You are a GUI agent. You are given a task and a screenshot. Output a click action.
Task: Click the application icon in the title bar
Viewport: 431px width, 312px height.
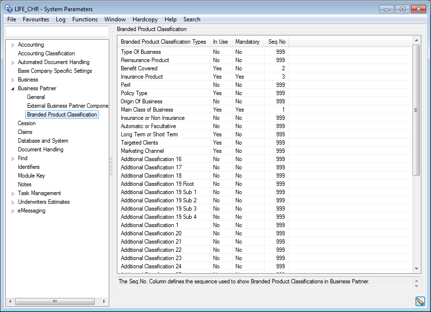pos(8,8)
